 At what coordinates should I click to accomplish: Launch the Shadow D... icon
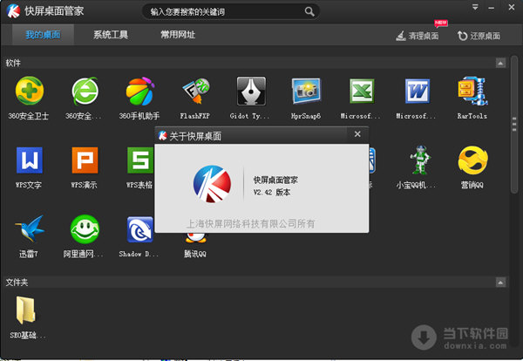click(x=139, y=229)
